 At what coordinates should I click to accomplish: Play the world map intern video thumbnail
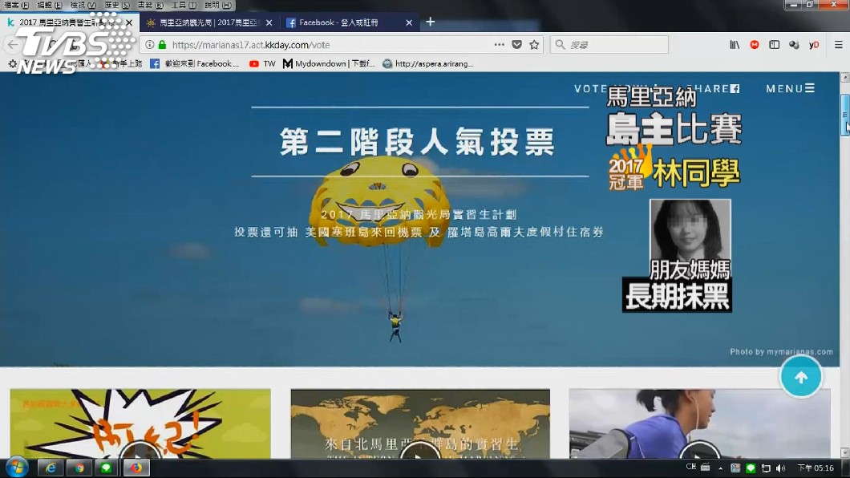click(420, 423)
